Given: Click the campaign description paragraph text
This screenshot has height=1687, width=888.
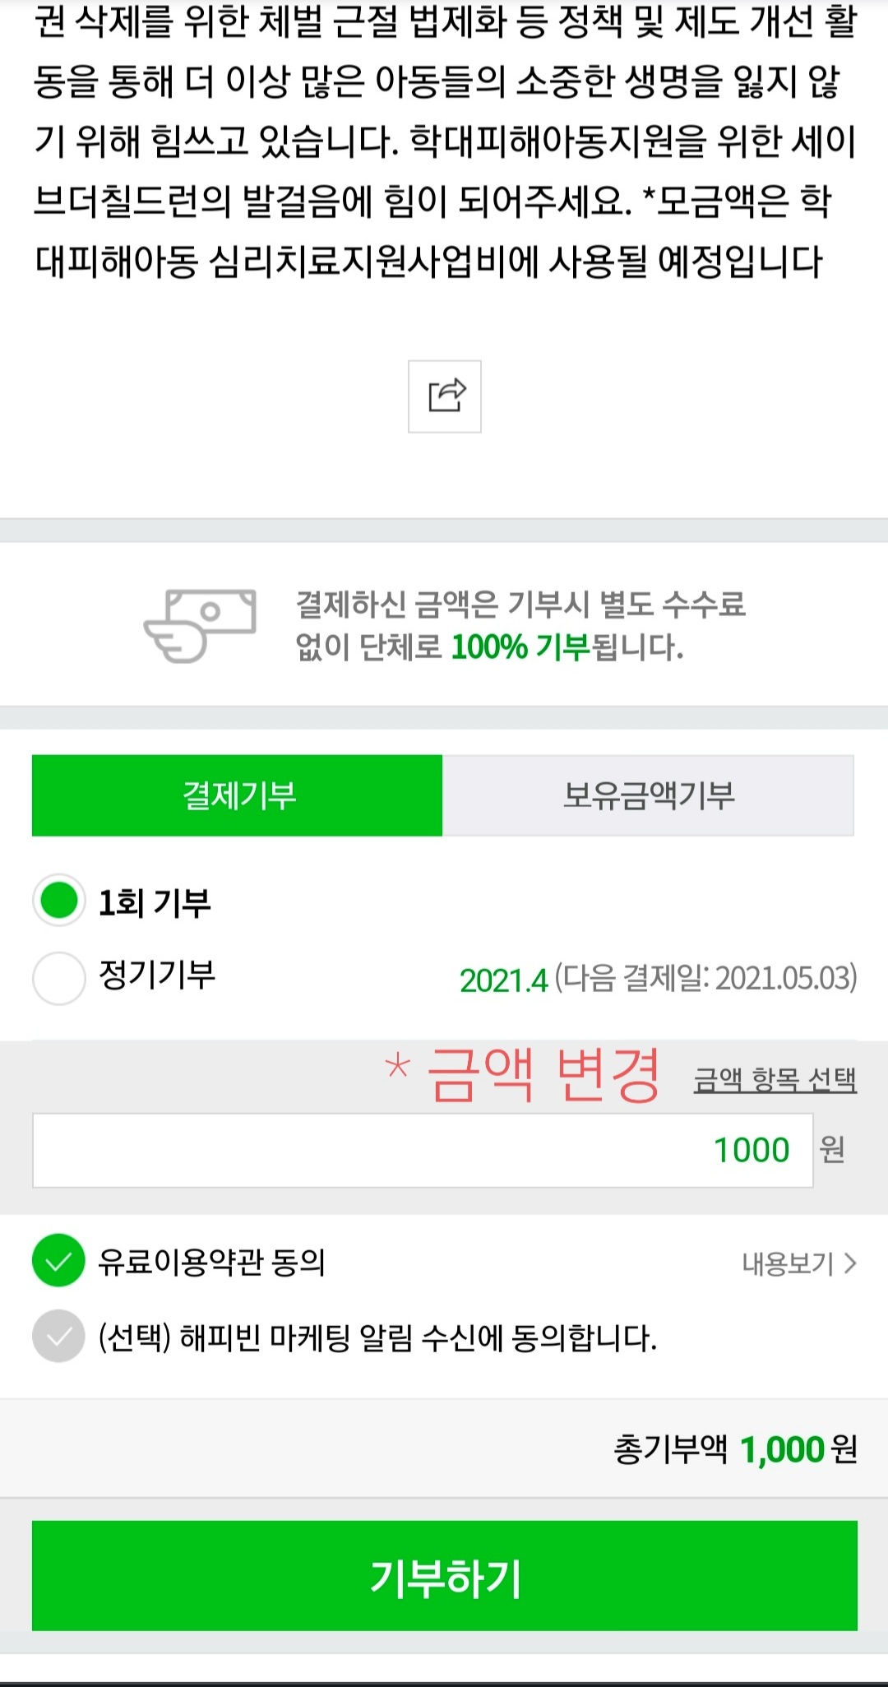Looking at the screenshot, I should pyautogui.click(x=445, y=140).
